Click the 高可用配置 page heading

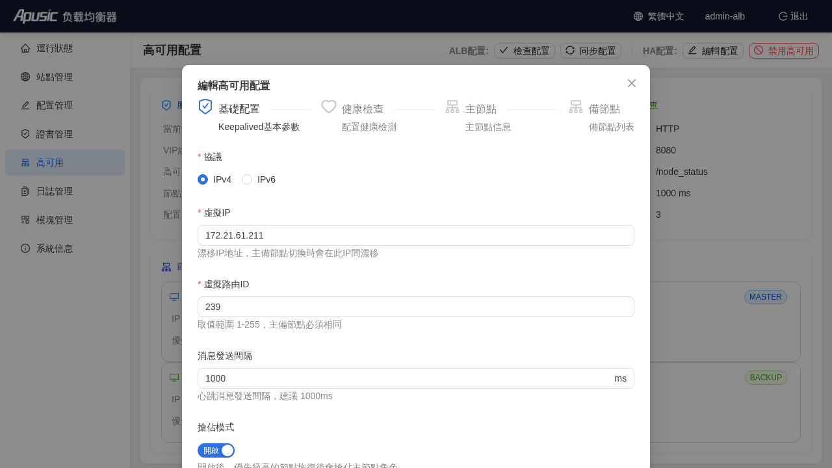[172, 51]
